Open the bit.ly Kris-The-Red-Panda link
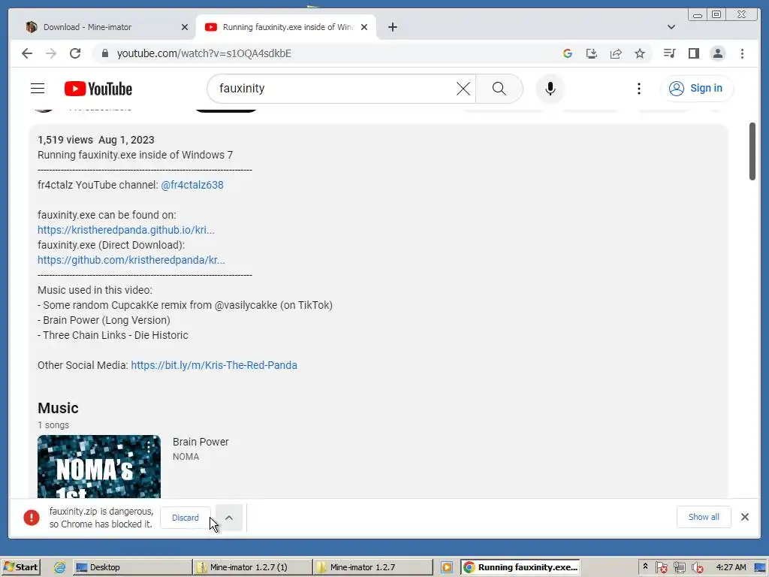The width and height of the screenshot is (769, 577). tap(214, 365)
